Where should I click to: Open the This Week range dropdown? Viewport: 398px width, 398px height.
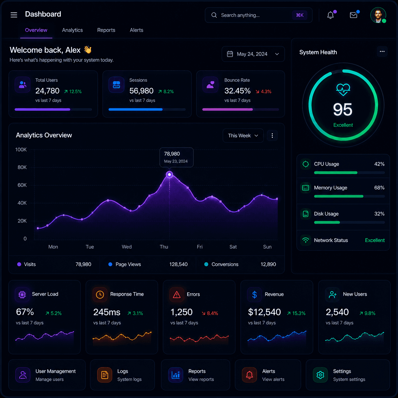pyautogui.click(x=243, y=136)
